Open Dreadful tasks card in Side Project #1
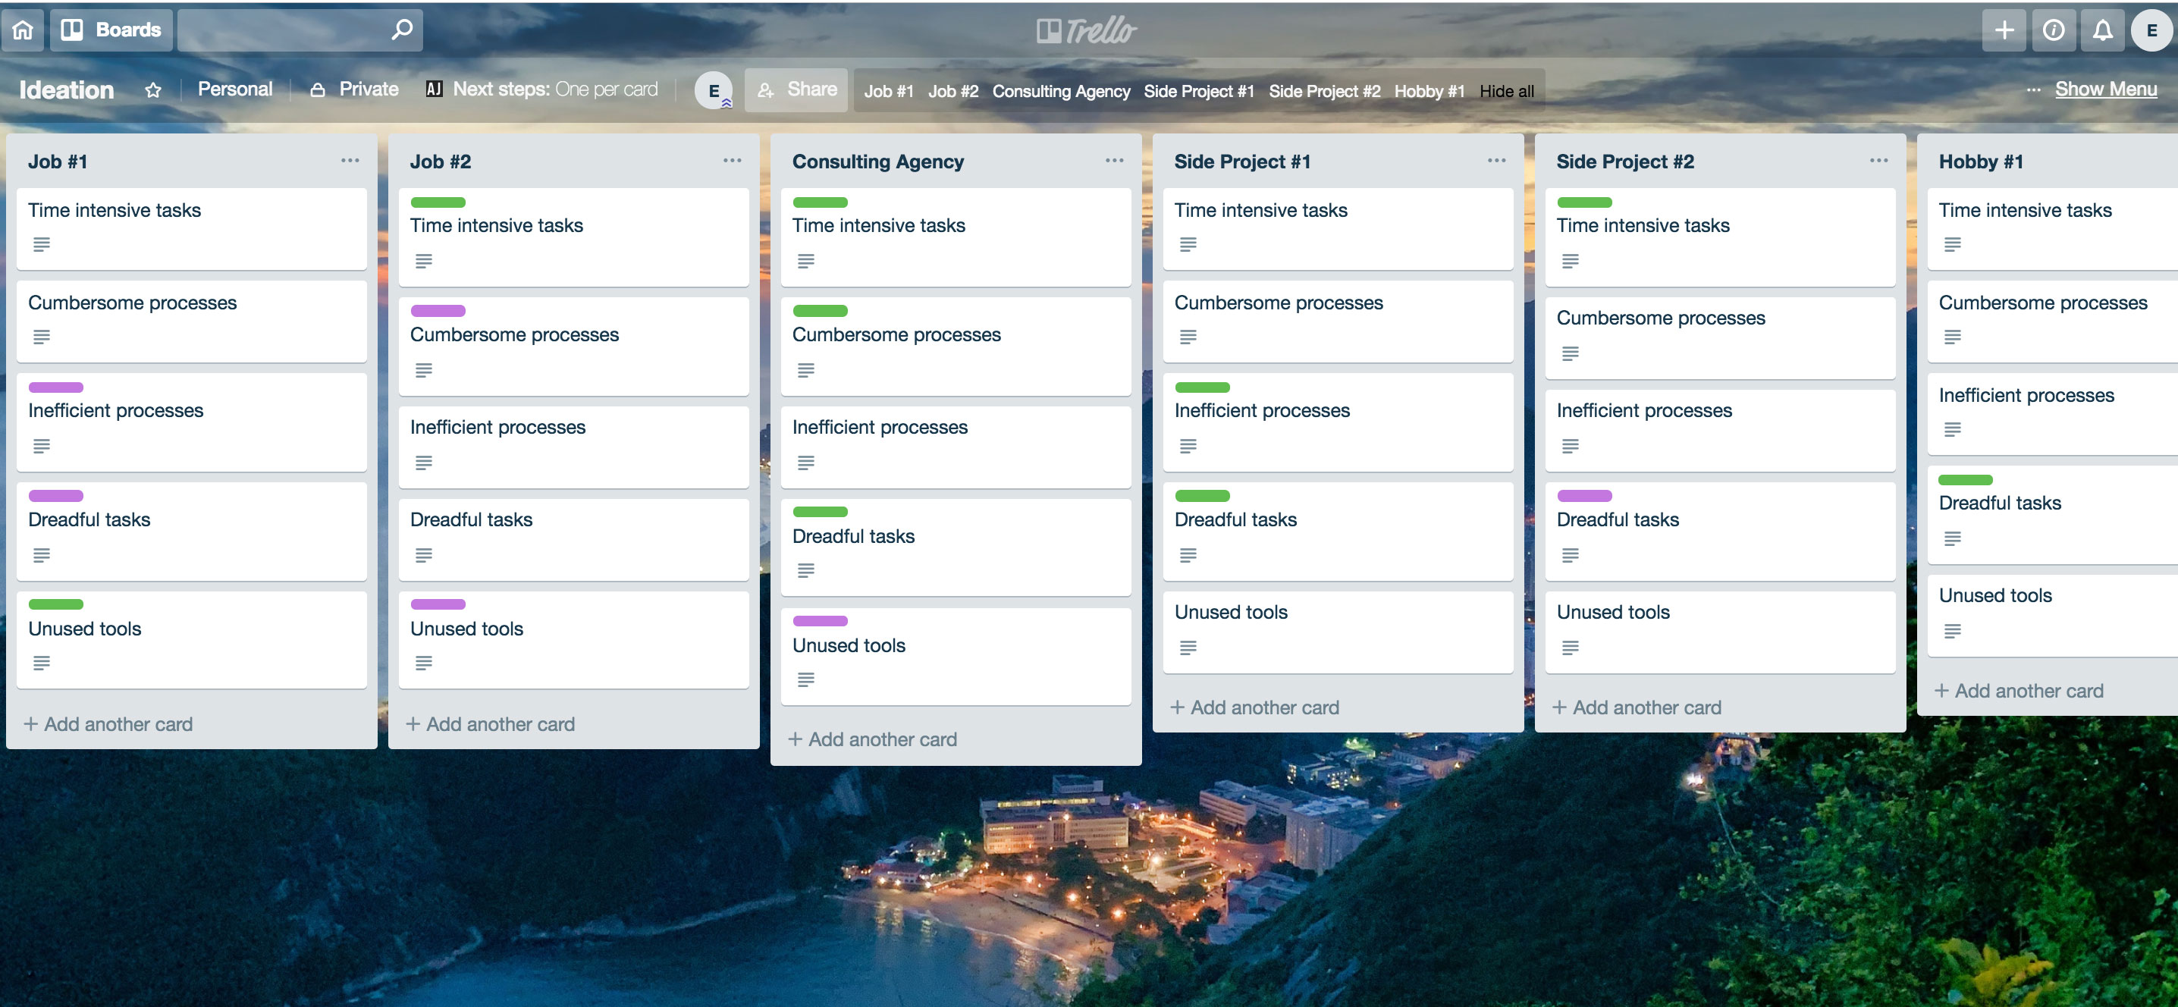 [x=1338, y=531]
